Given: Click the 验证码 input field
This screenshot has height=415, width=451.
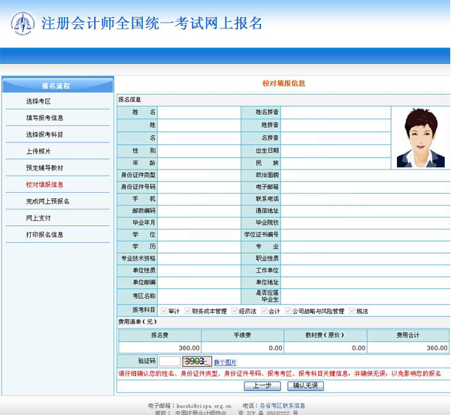Looking at the screenshot, I should click(x=169, y=361).
